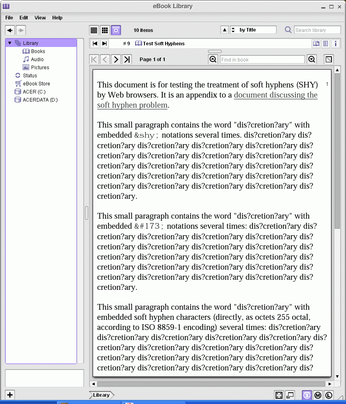
Task: Click the eBook Library app icon
Action: click(x=6, y=6)
